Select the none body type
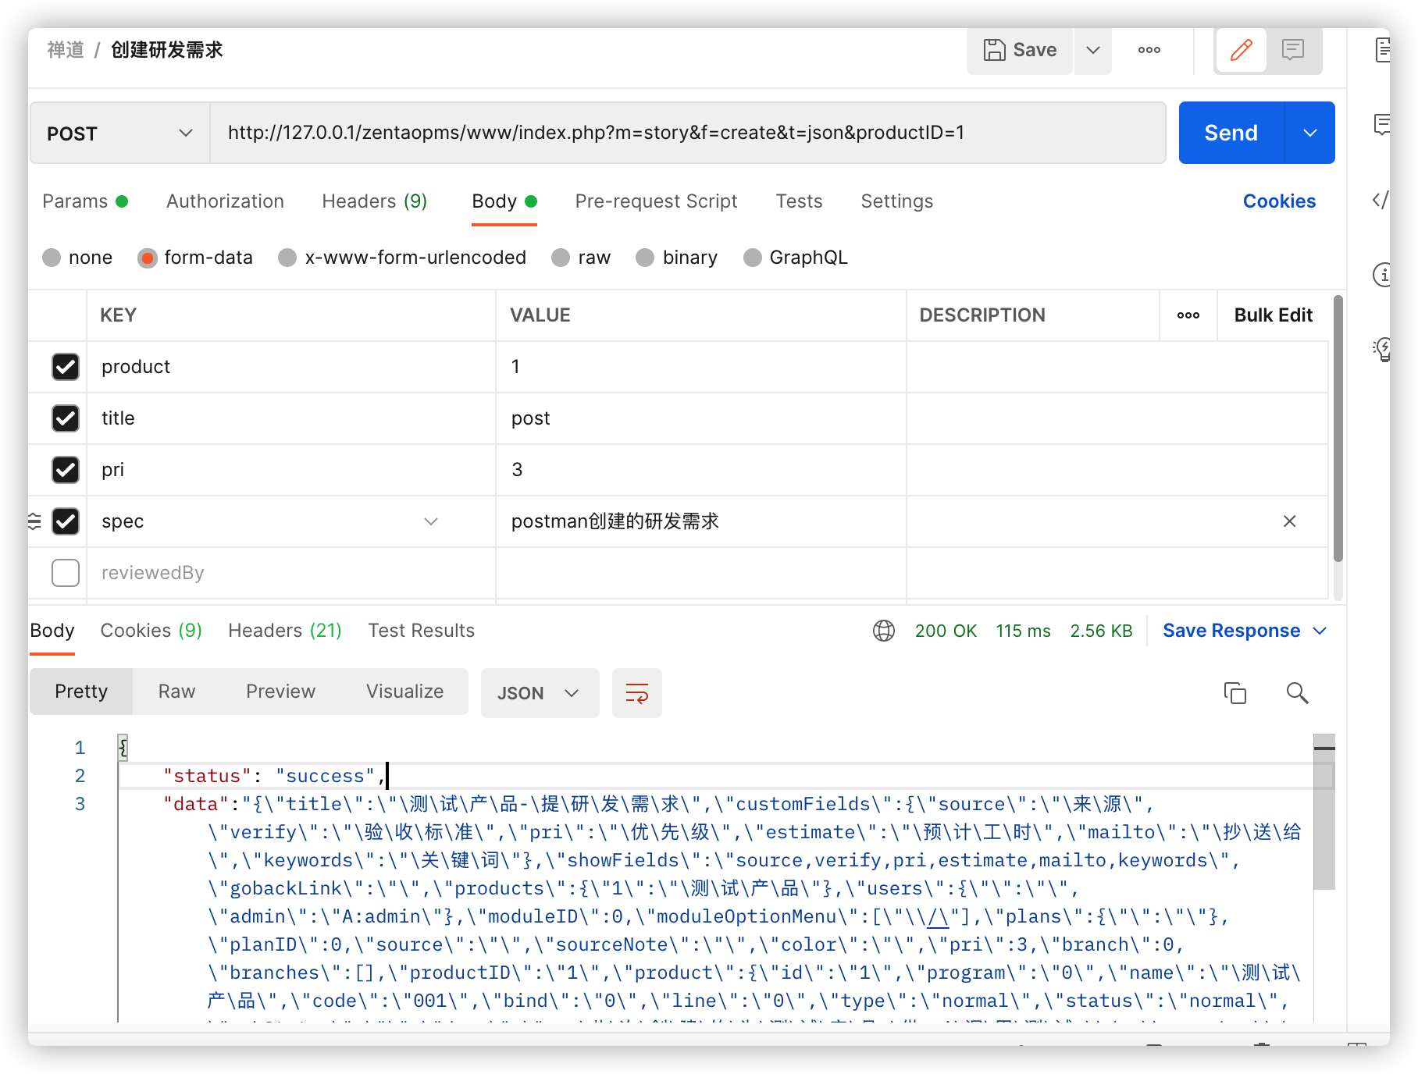This screenshot has height=1074, width=1418. (52, 258)
